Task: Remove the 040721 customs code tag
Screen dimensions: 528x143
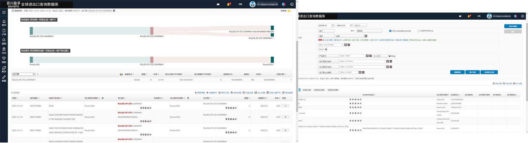Action: pyautogui.click(x=326, y=49)
